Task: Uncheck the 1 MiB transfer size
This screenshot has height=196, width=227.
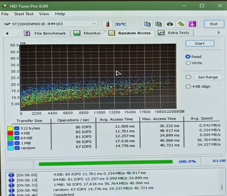Action: click(x=17, y=143)
